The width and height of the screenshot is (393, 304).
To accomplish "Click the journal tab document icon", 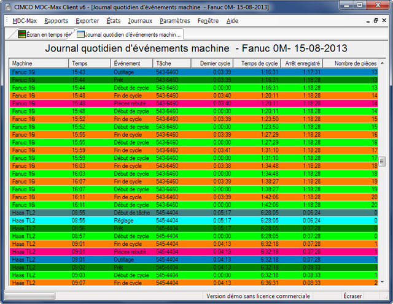I will (80, 34).
